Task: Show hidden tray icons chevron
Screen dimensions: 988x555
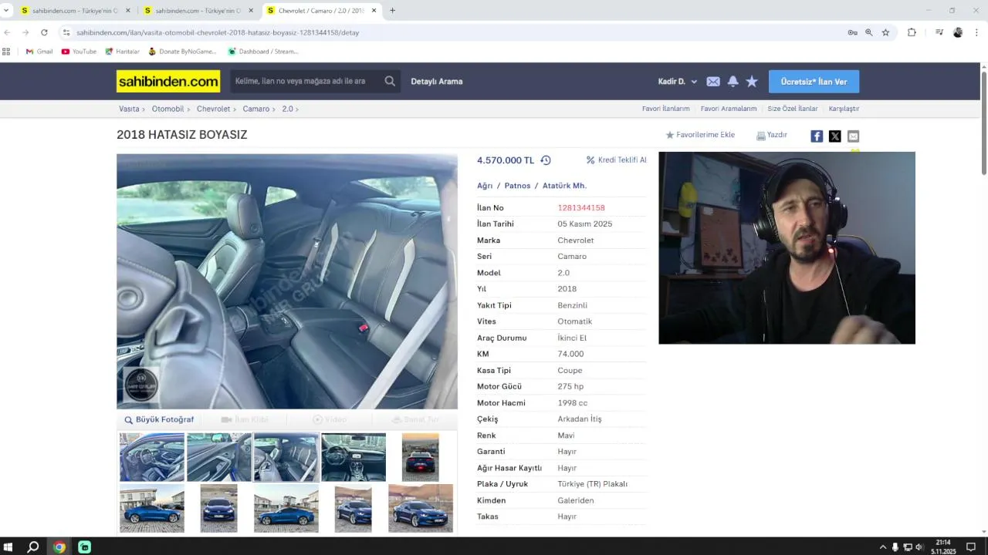Action: [x=883, y=547]
